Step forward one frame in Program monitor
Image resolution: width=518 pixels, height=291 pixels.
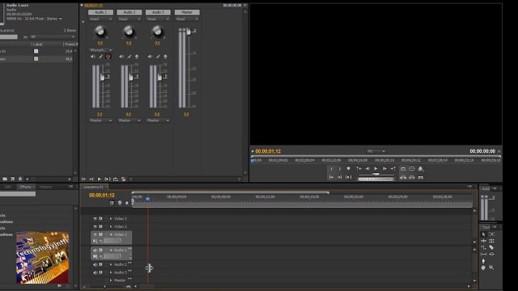[384, 169]
